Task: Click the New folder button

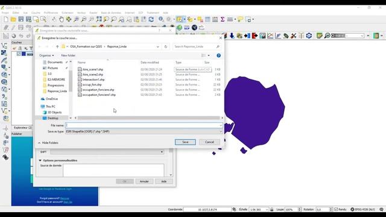Action: (x=68, y=55)
